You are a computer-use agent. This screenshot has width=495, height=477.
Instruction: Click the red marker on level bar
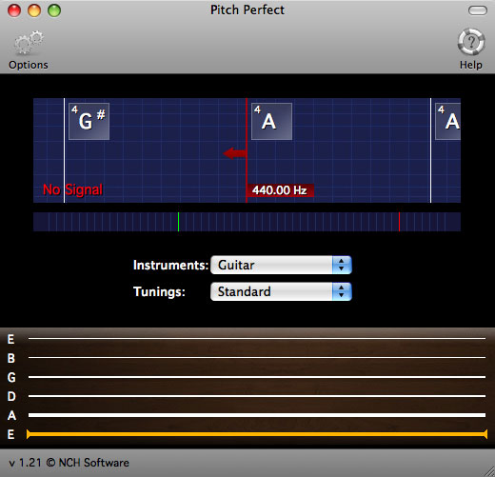tap(399, 222)
